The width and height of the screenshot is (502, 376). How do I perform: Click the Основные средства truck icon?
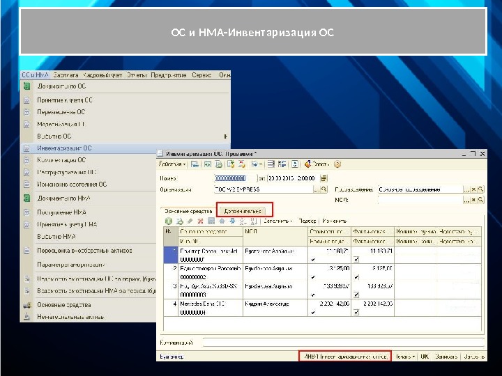coord(26,305)
